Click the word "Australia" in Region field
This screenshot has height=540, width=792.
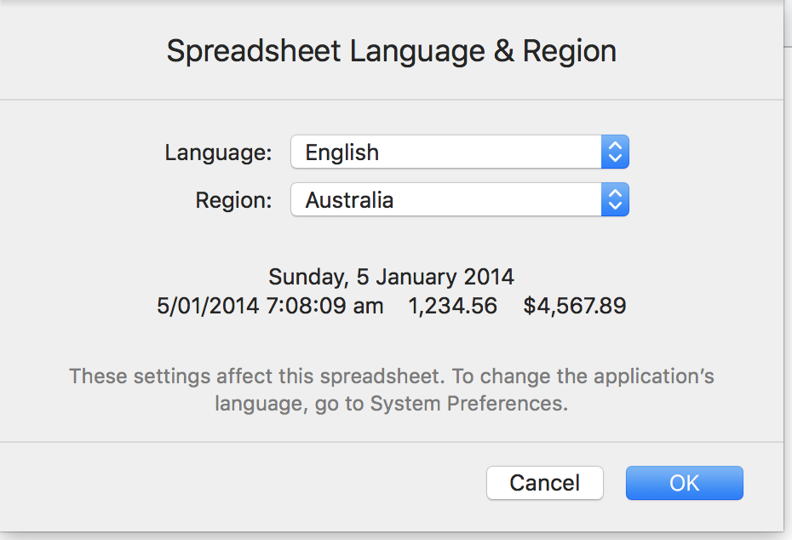tap(349, 201)
